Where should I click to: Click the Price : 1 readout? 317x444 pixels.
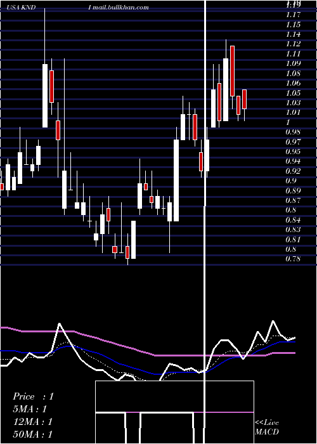[x=33, y=396]
